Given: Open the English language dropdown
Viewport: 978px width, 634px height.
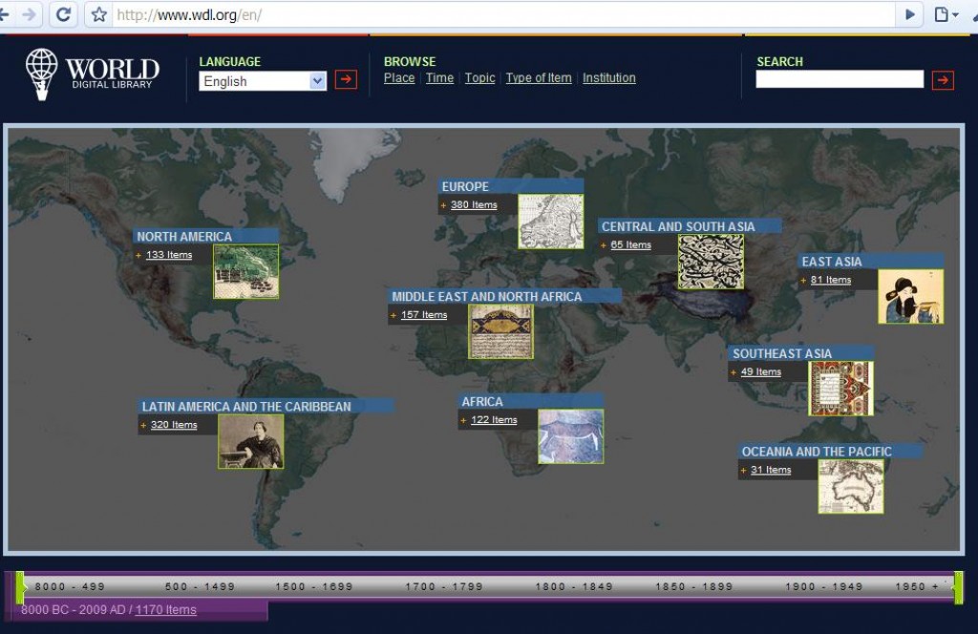Looking at the screenshot, I should [x=261, y=81].
